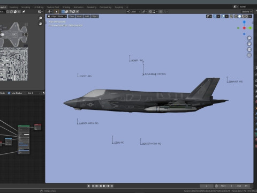Screen dimensions: 257x193
Task: Click the image editor zoom icon
Action: click(x=40, y=18)
